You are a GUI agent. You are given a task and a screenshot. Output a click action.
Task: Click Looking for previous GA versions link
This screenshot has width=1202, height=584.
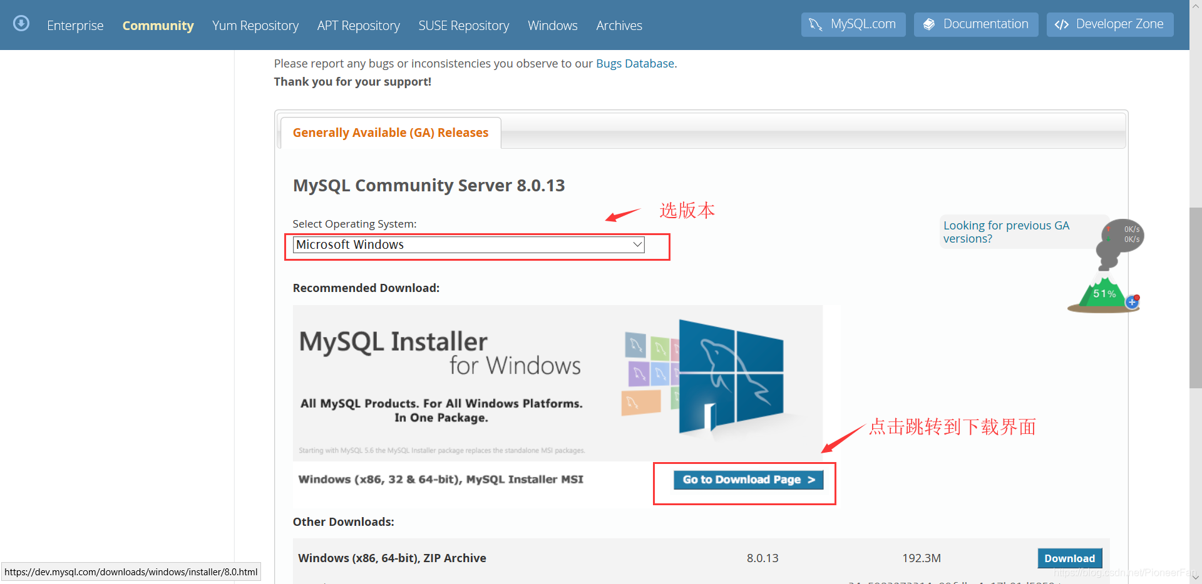pos(1007,232)
